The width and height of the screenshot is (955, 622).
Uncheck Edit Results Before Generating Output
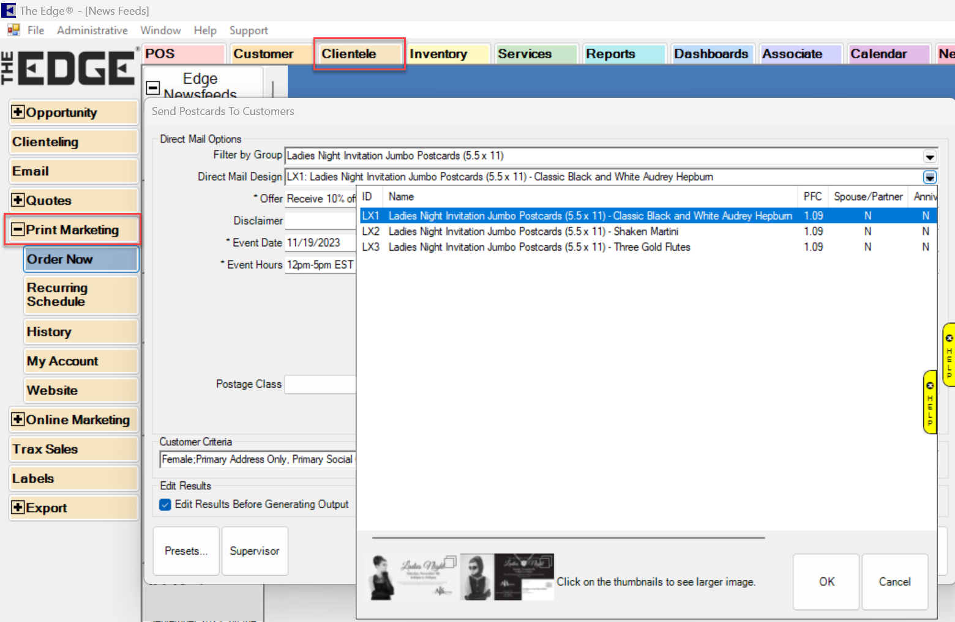point(165,505)
